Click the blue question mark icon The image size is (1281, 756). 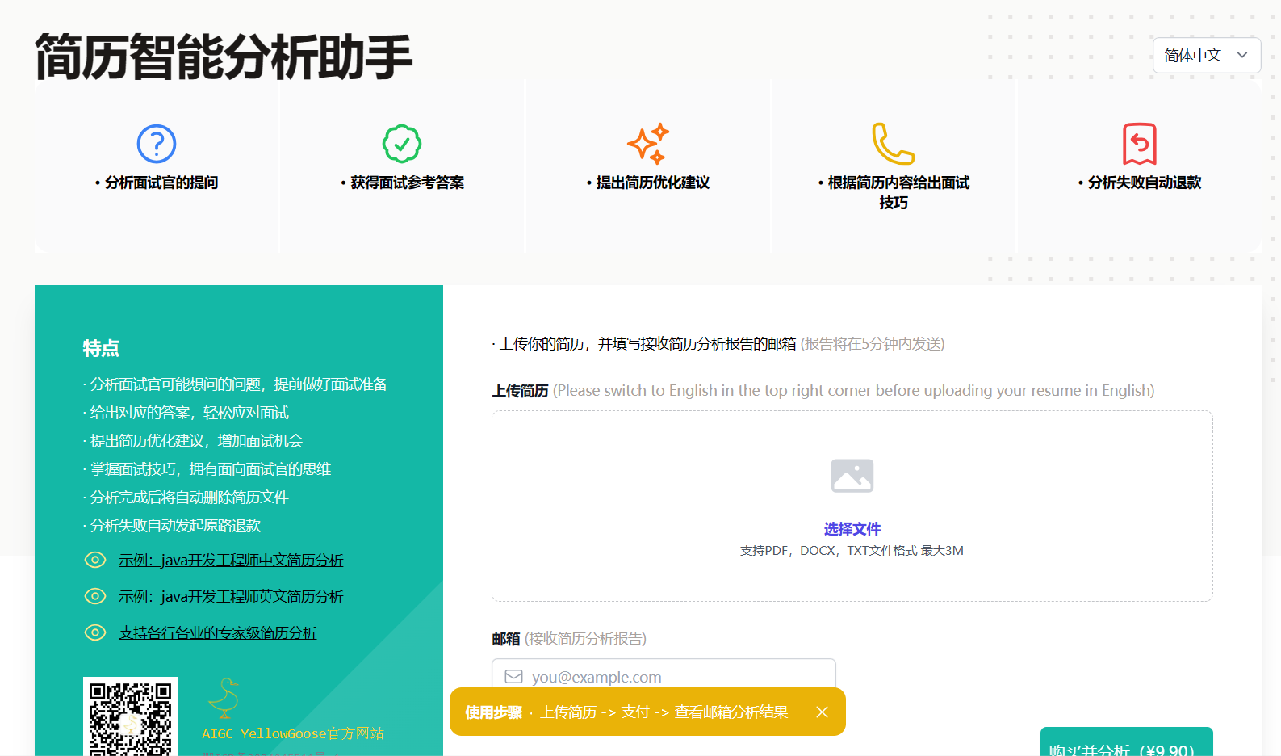[x=157, y=145]
